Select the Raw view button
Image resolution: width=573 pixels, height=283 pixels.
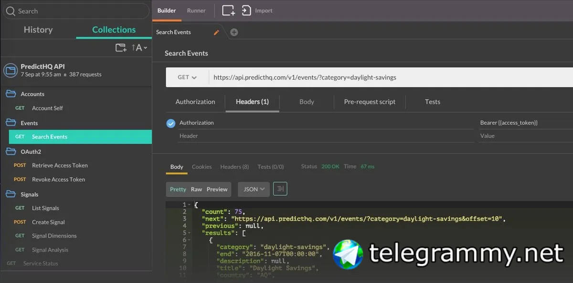[196, 189]
